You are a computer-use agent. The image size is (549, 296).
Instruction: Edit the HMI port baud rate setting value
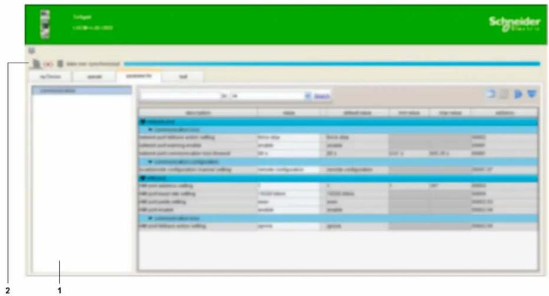coord(288,193)
